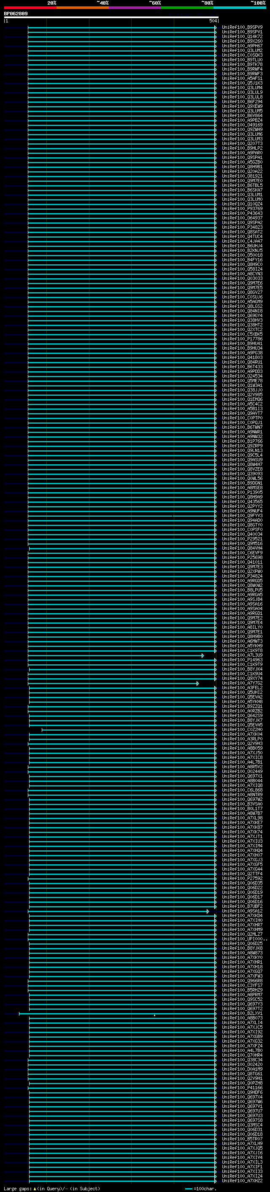Click hit label UniRef100_B5TRO7
This screenshot has width=270, height=1192.
click(242, 1139)
